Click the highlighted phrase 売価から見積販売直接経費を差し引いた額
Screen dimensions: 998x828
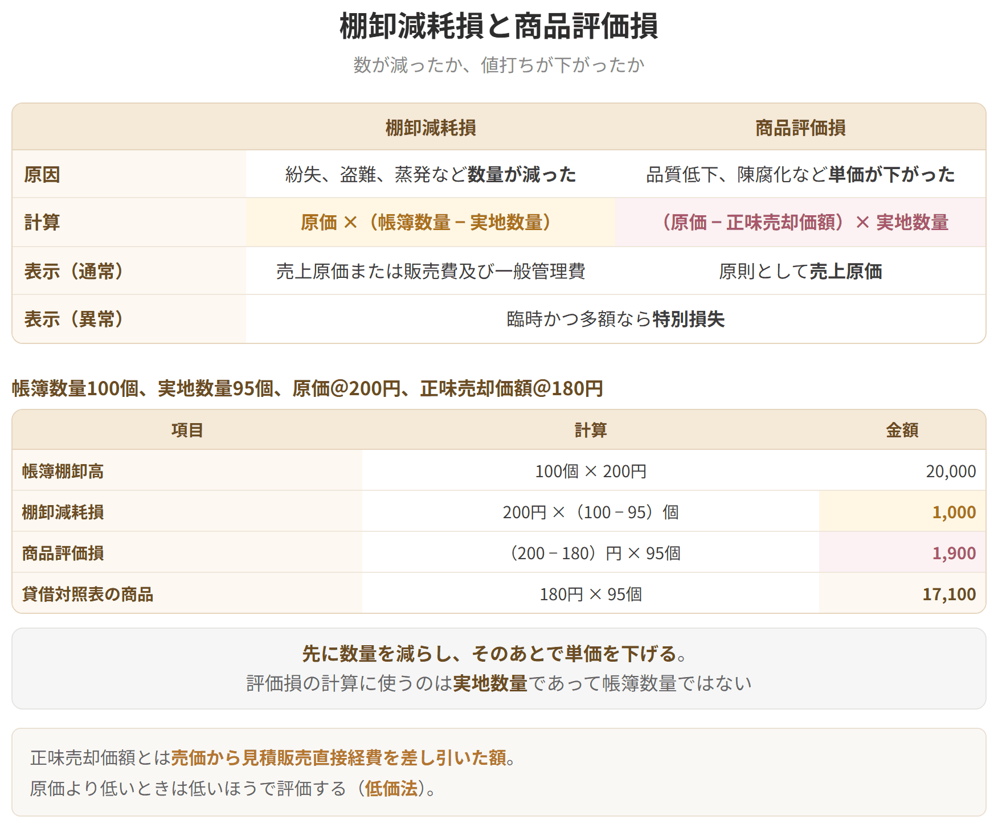(338, 757)
